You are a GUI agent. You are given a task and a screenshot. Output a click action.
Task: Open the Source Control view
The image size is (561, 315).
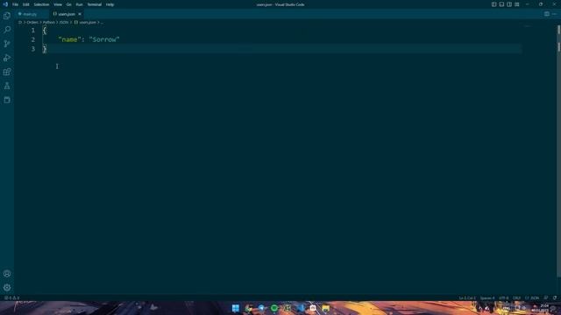(x=7, y=44)
